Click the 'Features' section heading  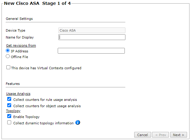coord(13,84)
